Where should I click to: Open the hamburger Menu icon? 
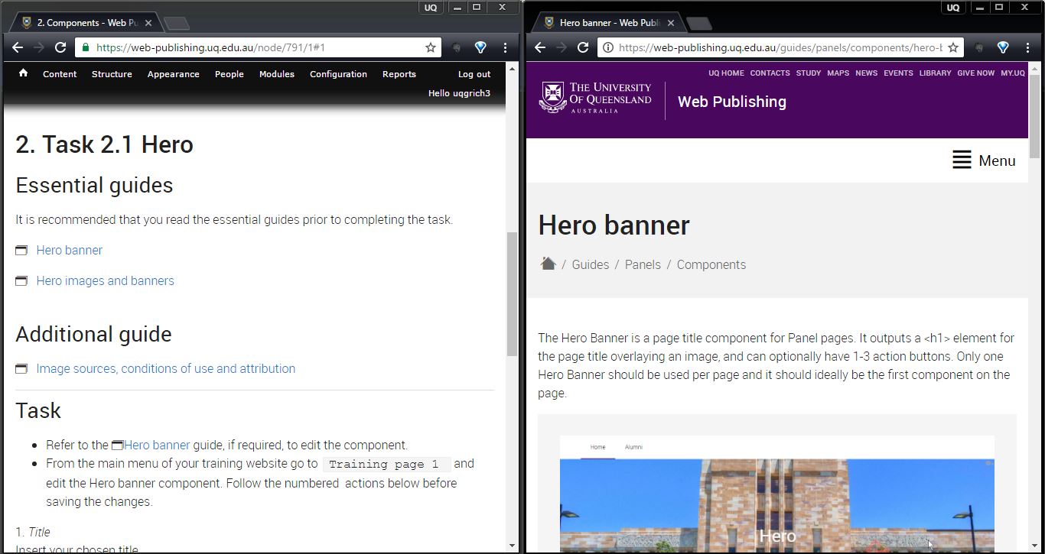(962, 160)
